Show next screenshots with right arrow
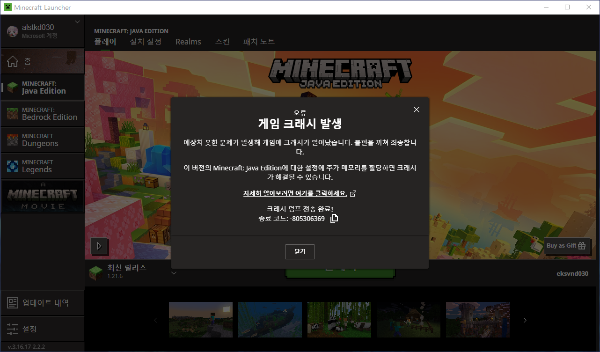Viewport: 600px width, 352px height. coord(525,320)
